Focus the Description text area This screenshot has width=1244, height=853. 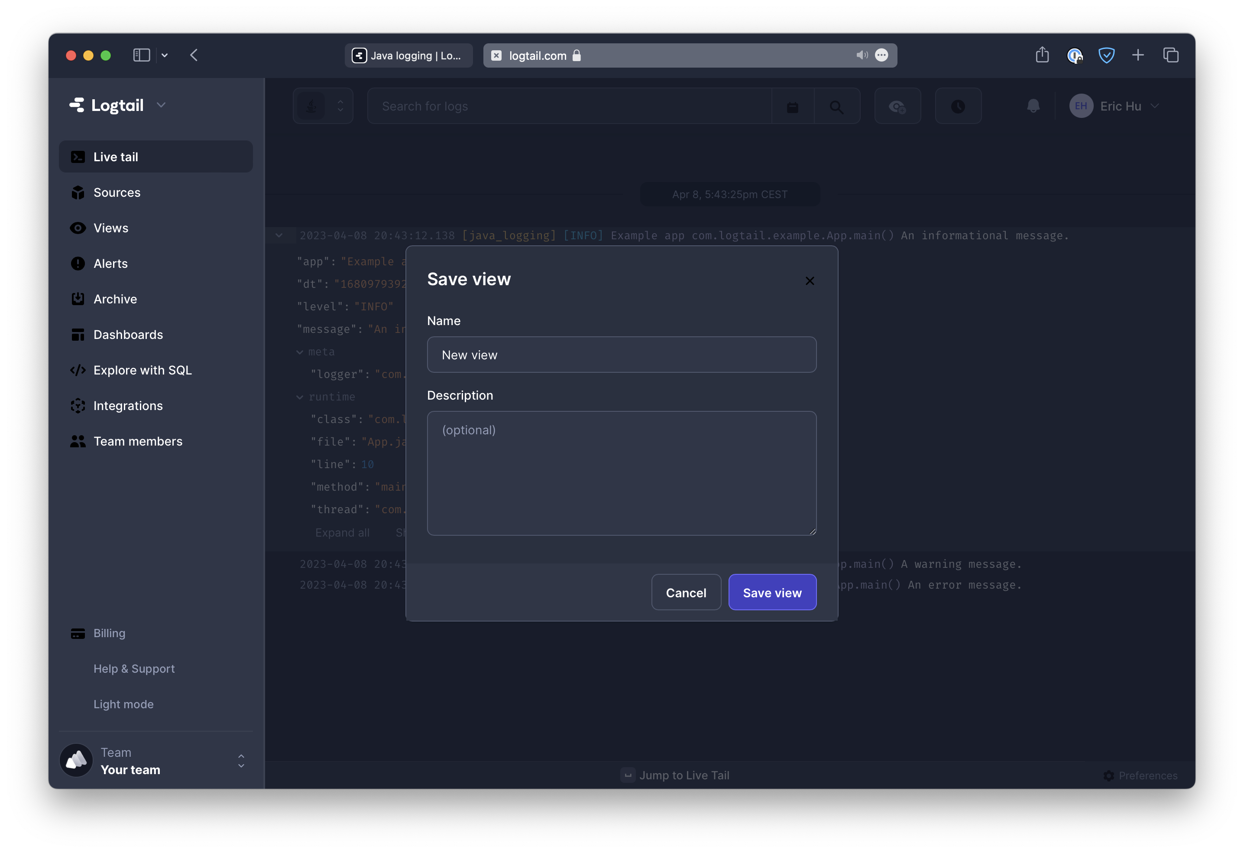[x=622, y=473]
